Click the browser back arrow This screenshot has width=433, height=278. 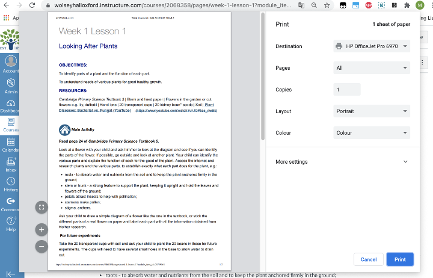point(7,5)
